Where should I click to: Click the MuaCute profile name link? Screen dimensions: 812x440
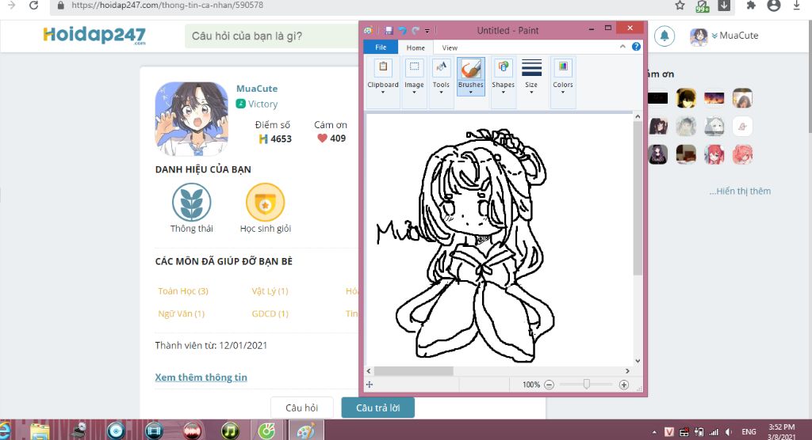257,89
